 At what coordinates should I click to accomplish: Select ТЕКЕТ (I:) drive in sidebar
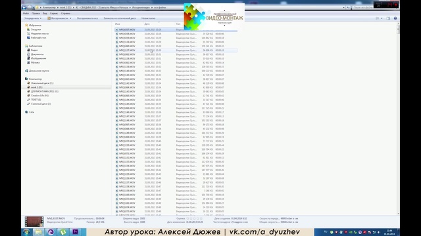pyautogui.click(x=34, y=100)
